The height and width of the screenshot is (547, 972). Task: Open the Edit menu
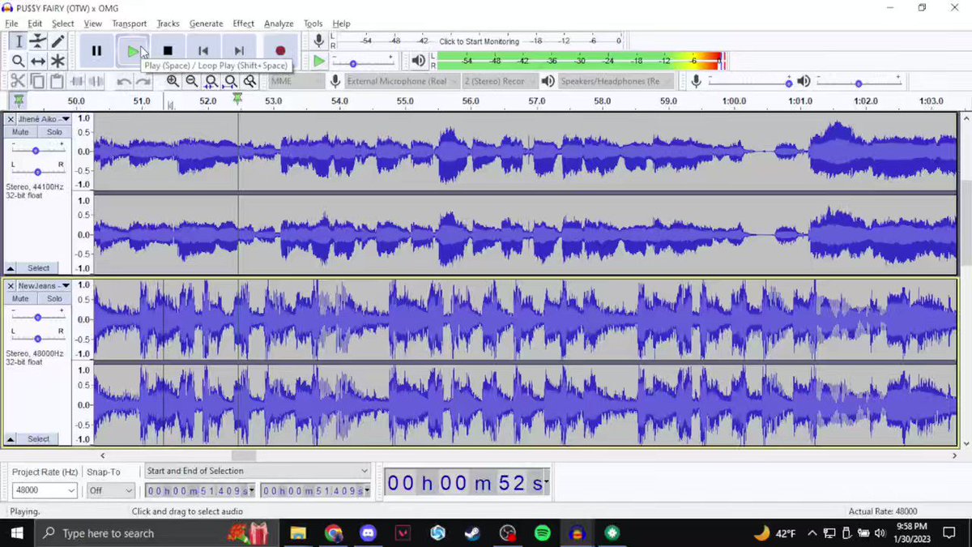coord(35,24)
